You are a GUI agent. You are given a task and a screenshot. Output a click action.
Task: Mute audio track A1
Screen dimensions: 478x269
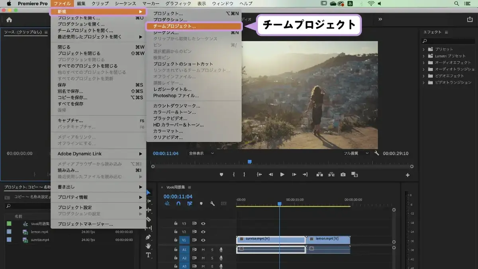pos(203,249)
